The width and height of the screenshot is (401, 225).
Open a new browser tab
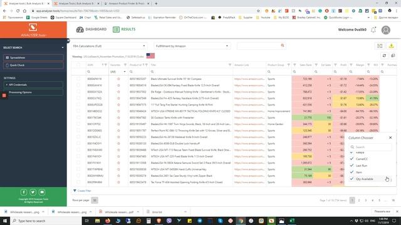(156, 4)
